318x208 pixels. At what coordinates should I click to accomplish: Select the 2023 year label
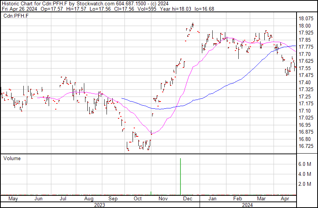point(100,205)
